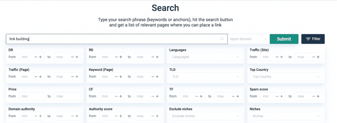Decrease Traffic (Site) min with minus
This screenshot has height=123, width=337.
tap(277, 57)
